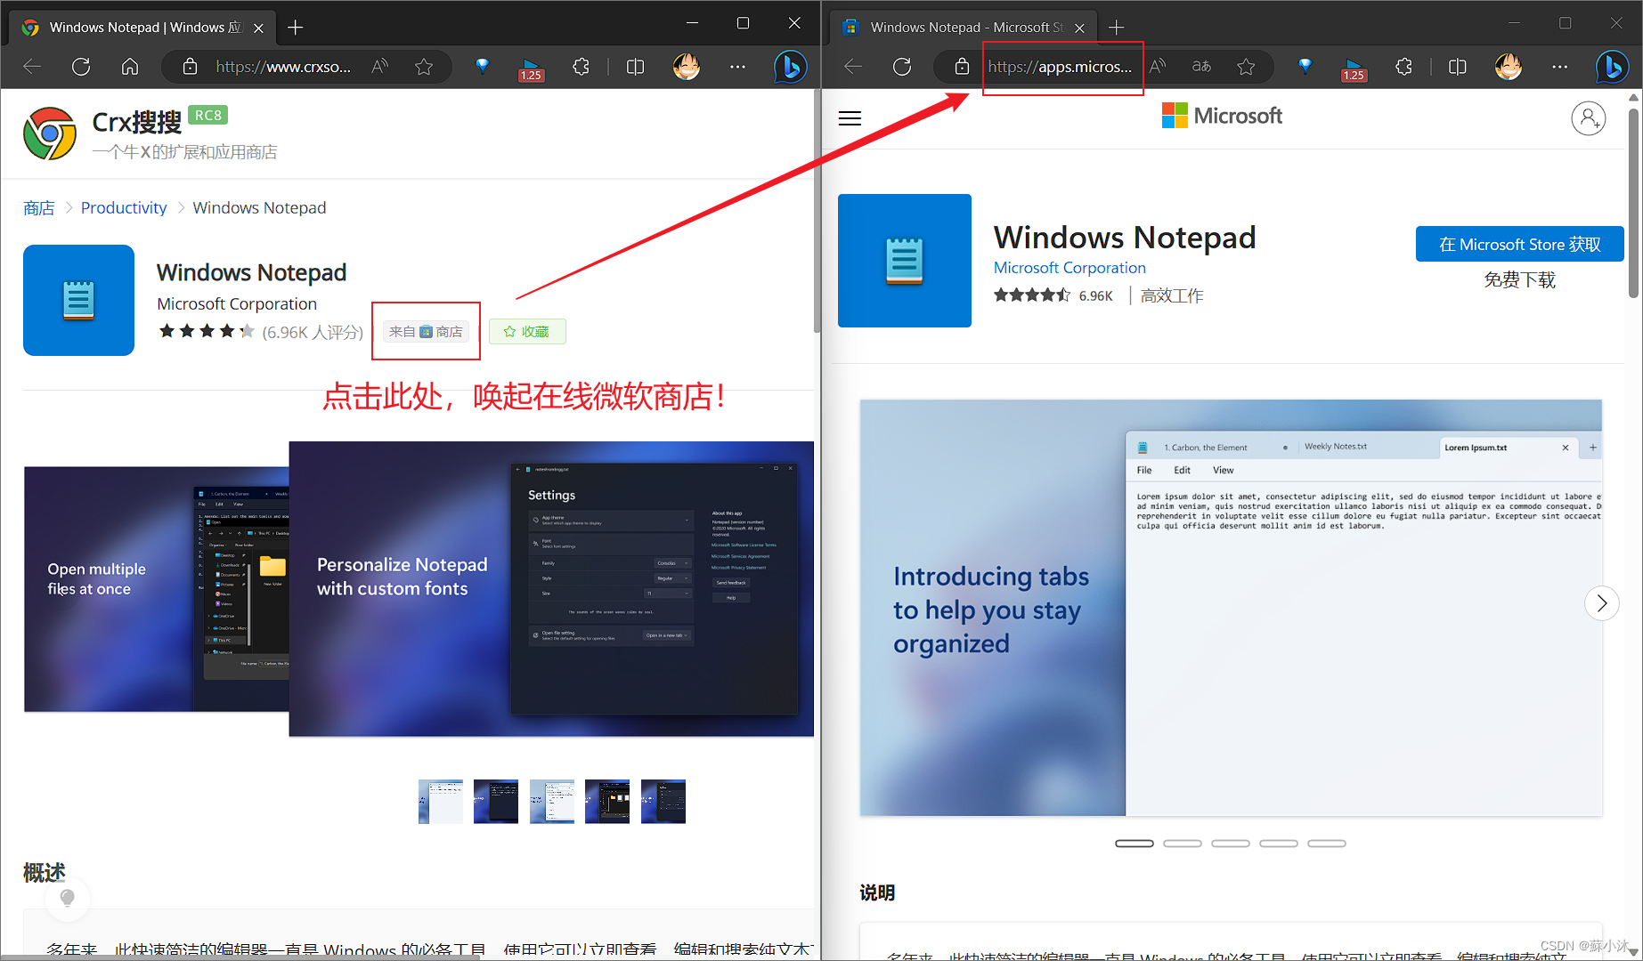
Task: Click lock icon beside apps.microsoft URL
Action: 962,67
